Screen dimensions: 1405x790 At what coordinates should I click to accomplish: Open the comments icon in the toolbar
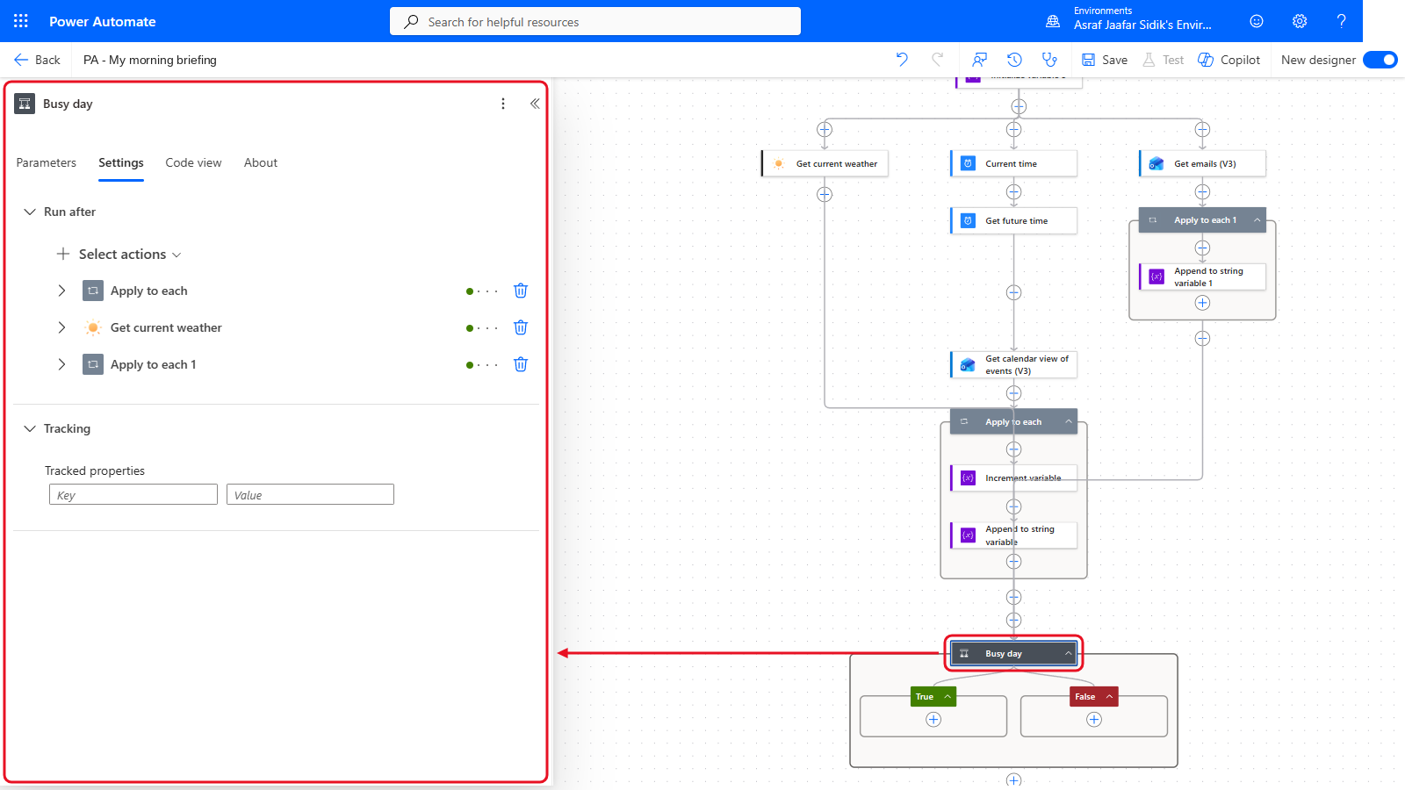click(x=979, y=60)
